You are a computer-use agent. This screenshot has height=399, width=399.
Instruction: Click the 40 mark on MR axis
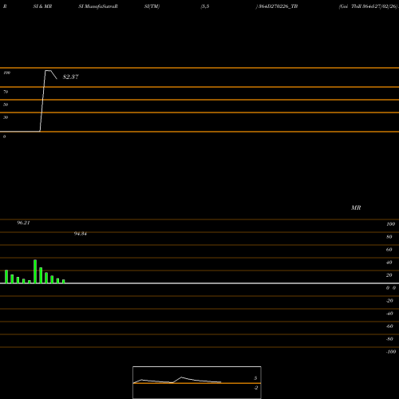tap(389, 263)
